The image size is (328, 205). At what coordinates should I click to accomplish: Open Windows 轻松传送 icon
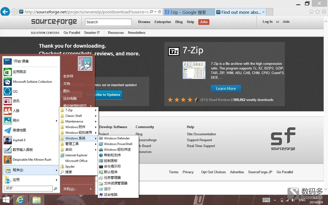coord(101,150)
